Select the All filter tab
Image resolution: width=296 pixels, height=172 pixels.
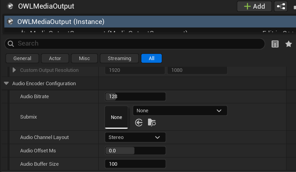point(152,59)
